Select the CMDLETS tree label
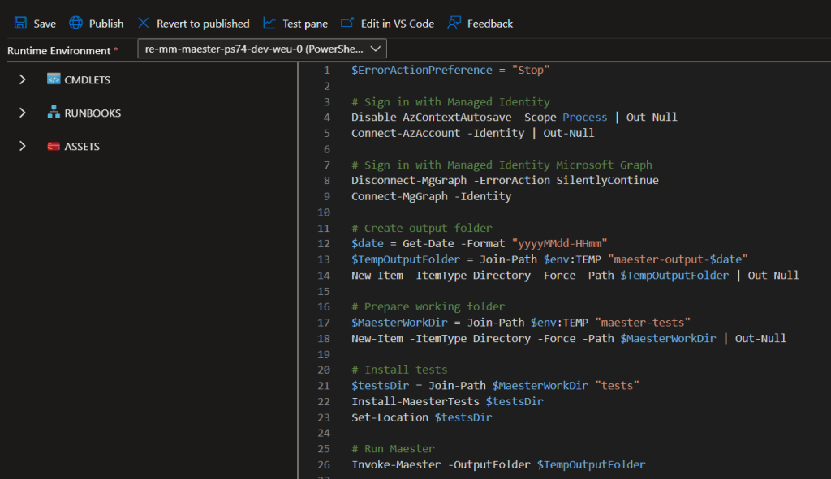 point(88,80)
